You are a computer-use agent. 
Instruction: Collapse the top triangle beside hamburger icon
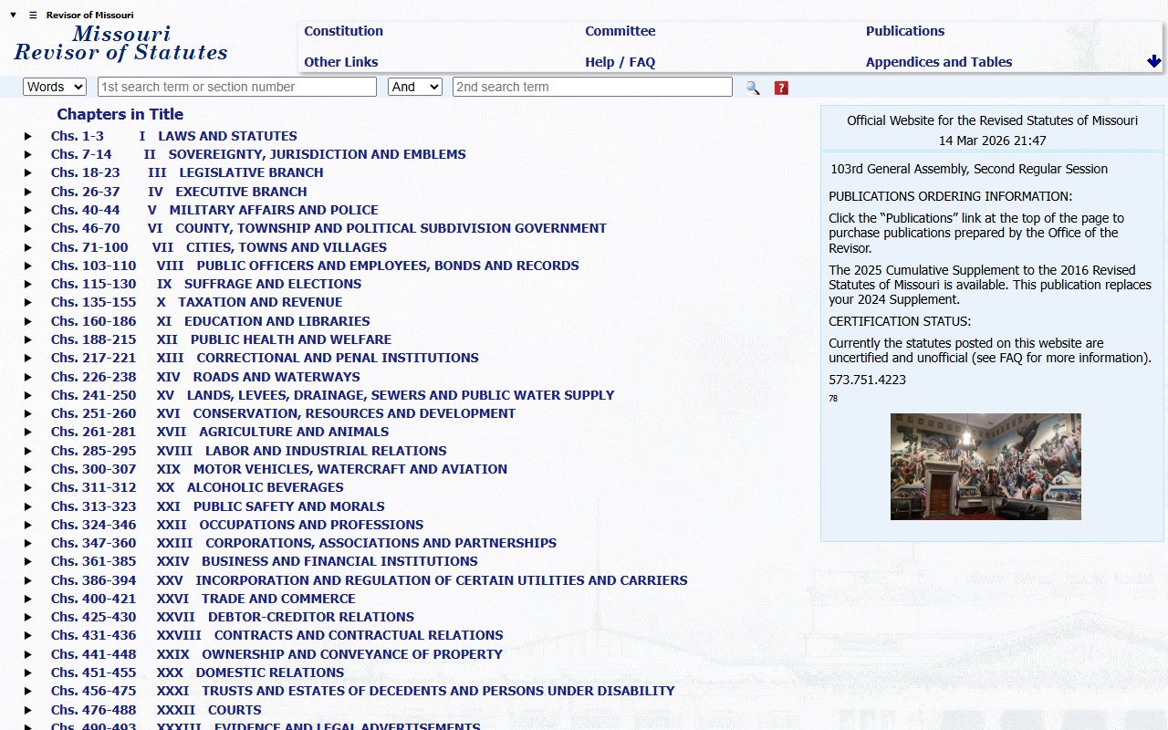tap(14, 16)
